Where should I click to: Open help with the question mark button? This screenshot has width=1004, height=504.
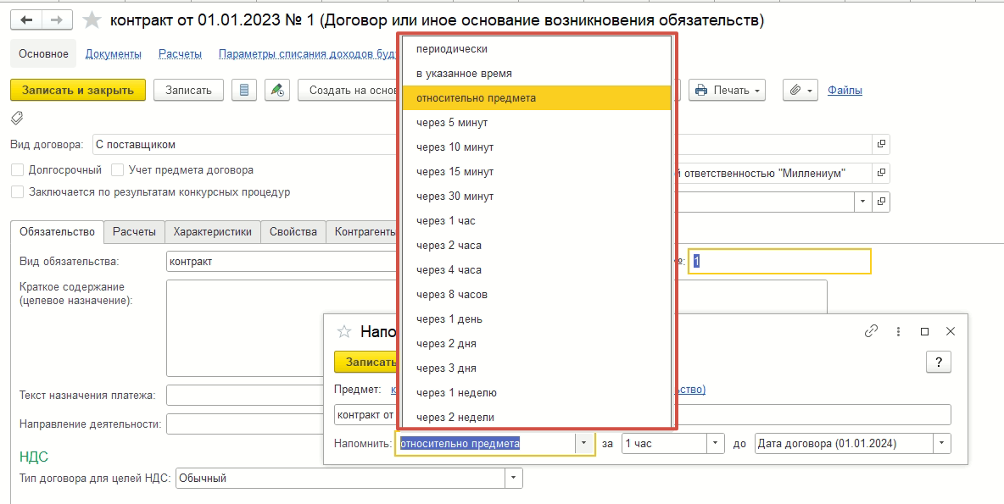pyautogui.click(x=939, y=362)
